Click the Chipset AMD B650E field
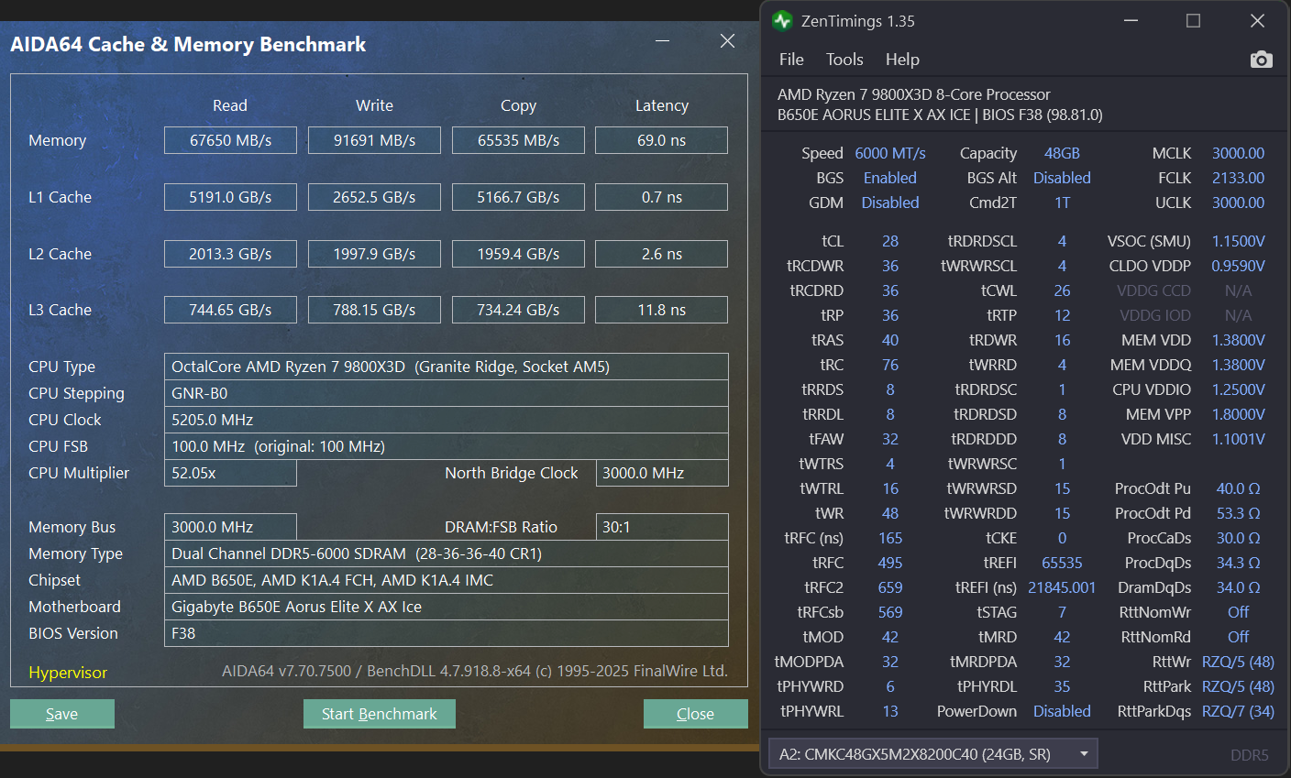1291x778 pixels. tap(447, 580)
